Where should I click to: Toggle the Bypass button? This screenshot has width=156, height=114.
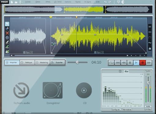148,71
